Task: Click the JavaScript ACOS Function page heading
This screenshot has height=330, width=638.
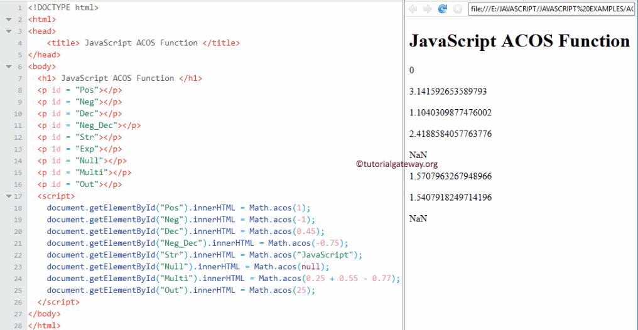Action: (x=519, y=41)
